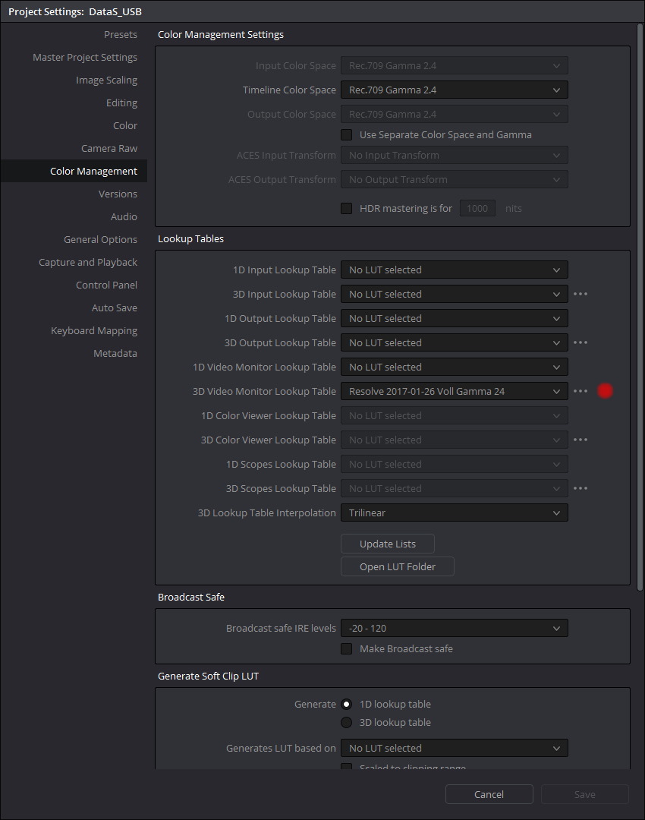Select 1D lookup table radio button

click(x=347, y=705)
